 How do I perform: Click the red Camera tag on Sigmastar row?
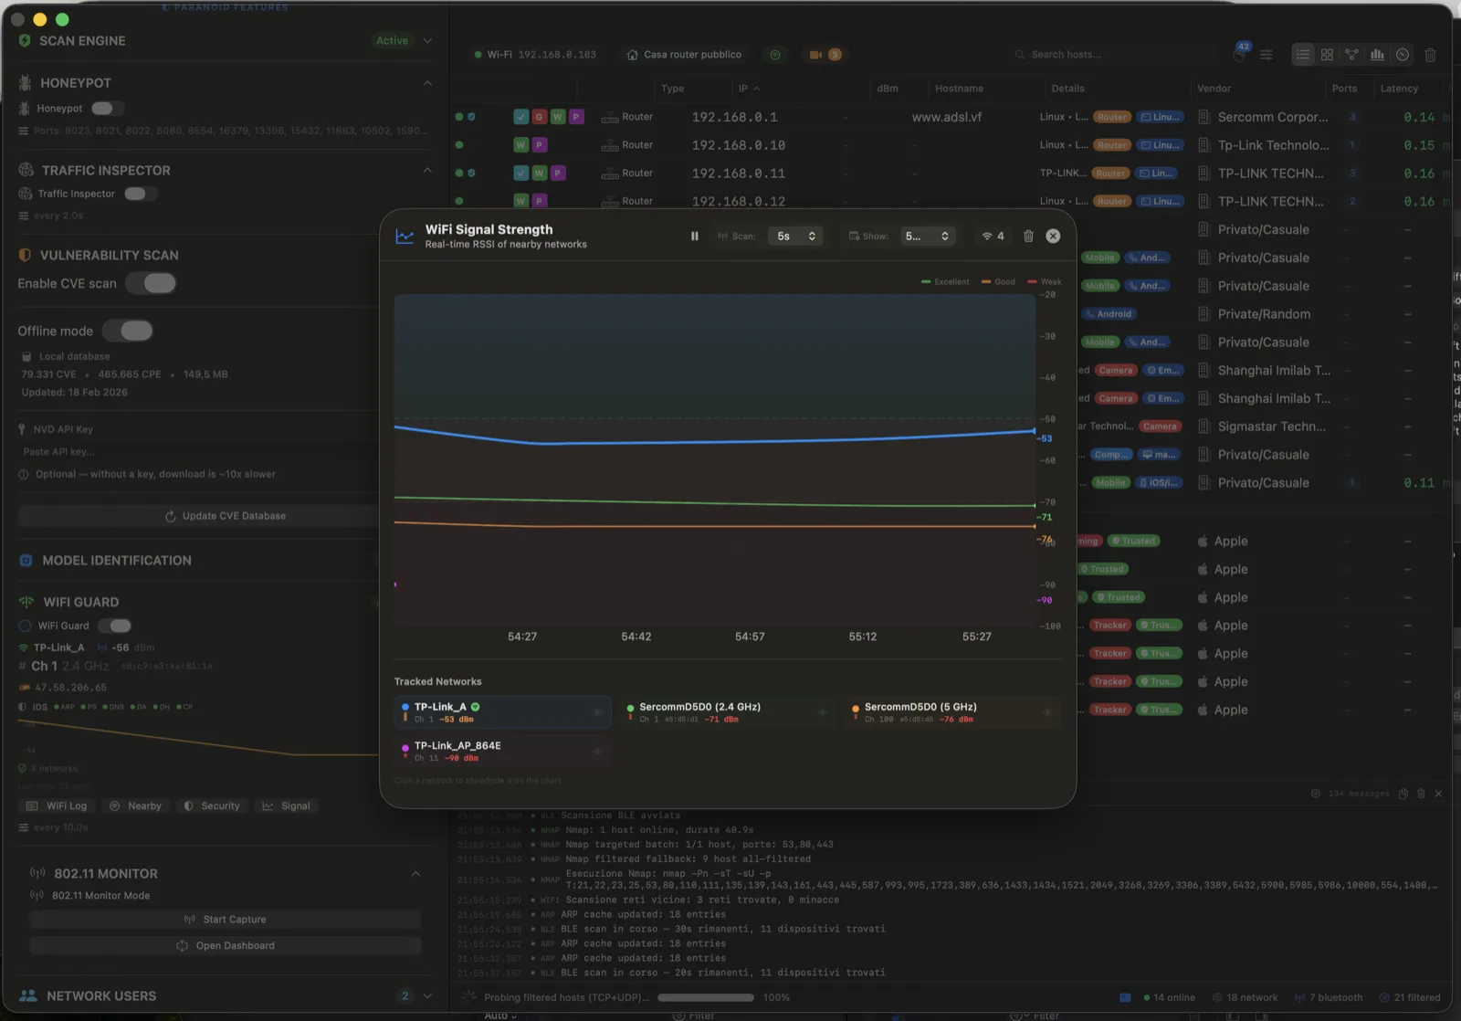point(1160,426)
